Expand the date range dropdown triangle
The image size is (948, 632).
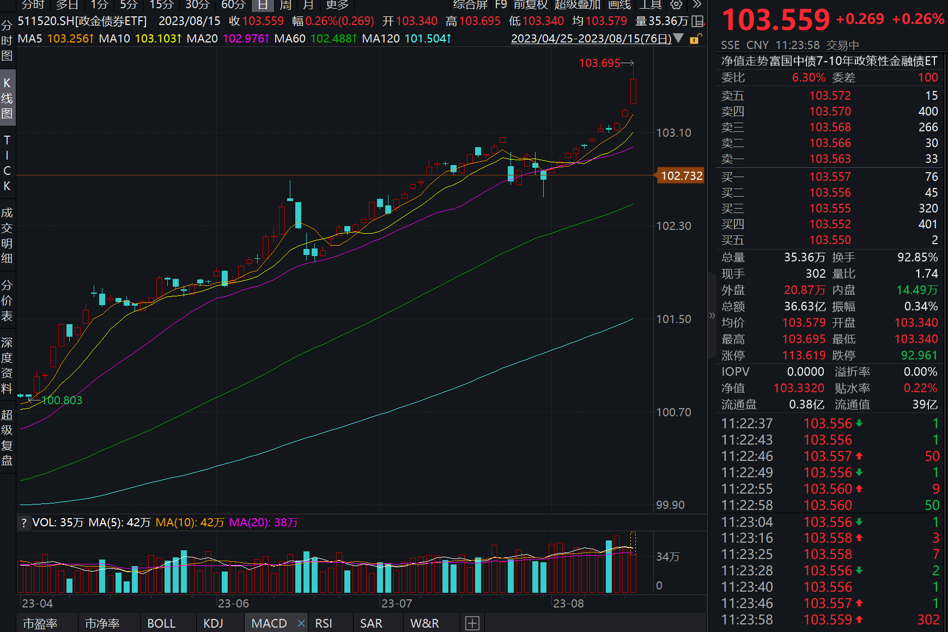(678, 38)
